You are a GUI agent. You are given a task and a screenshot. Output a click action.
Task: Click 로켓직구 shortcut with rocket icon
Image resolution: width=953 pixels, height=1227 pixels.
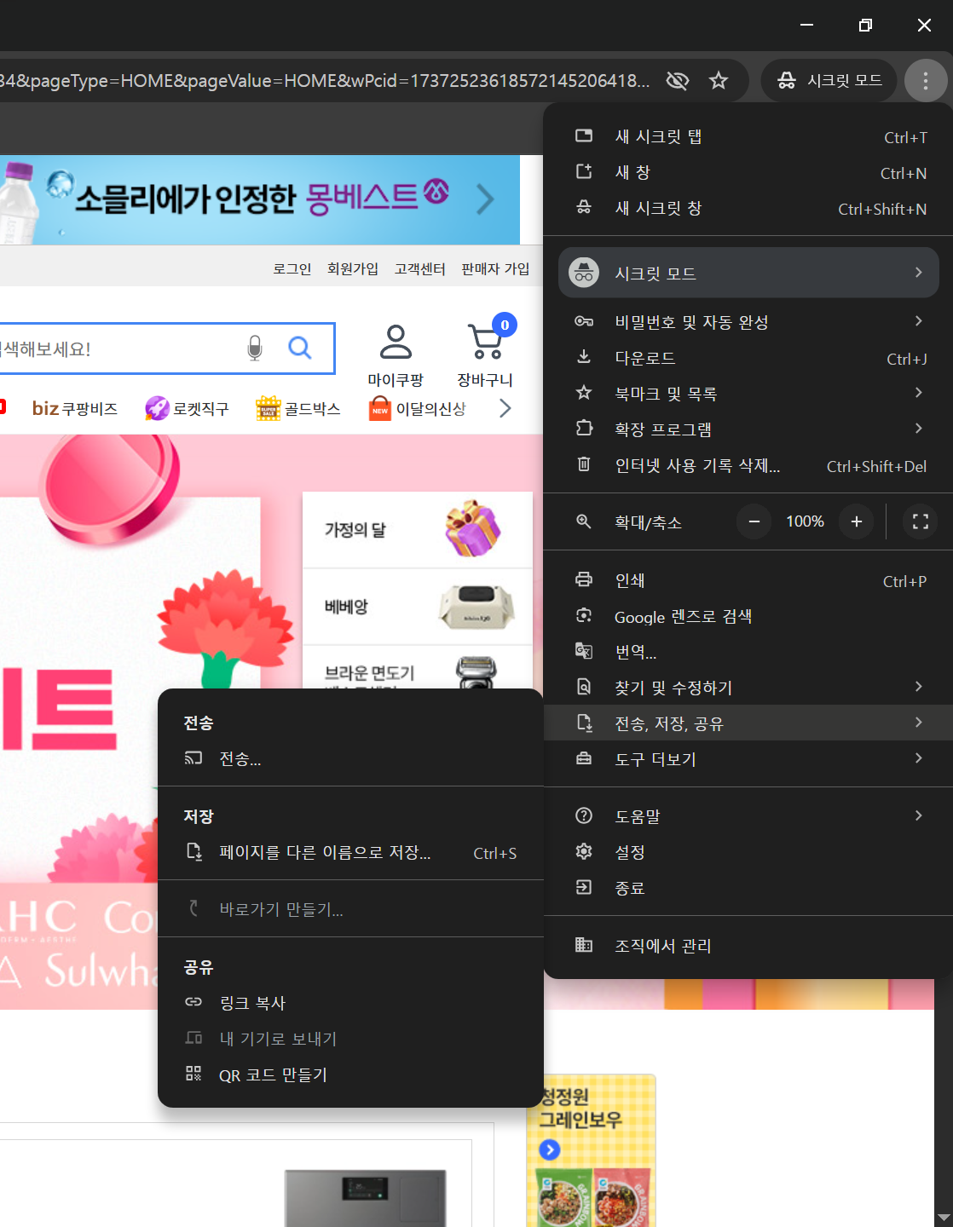pos(187,408)
